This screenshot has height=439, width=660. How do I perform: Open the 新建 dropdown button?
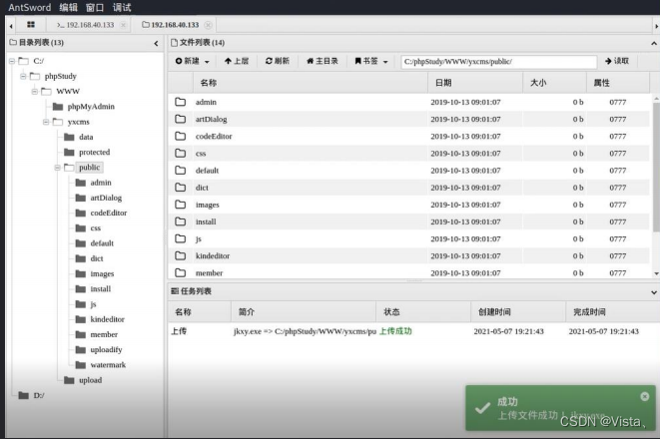(192, 62)
